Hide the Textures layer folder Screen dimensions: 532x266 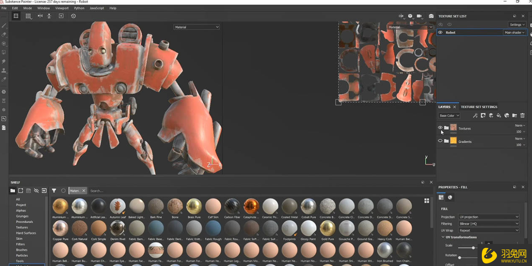(440, 128)
